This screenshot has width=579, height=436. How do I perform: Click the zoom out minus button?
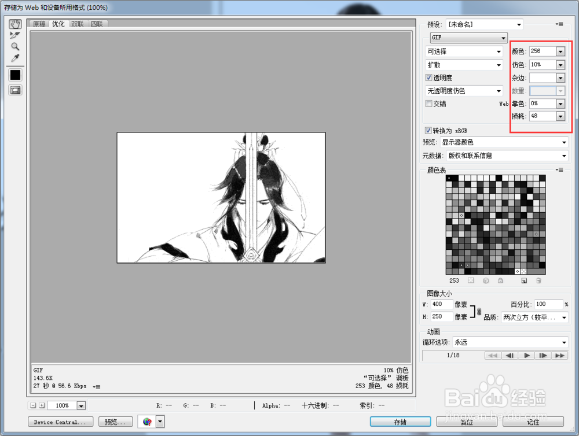pyautogui.click(x=33, y=405)
